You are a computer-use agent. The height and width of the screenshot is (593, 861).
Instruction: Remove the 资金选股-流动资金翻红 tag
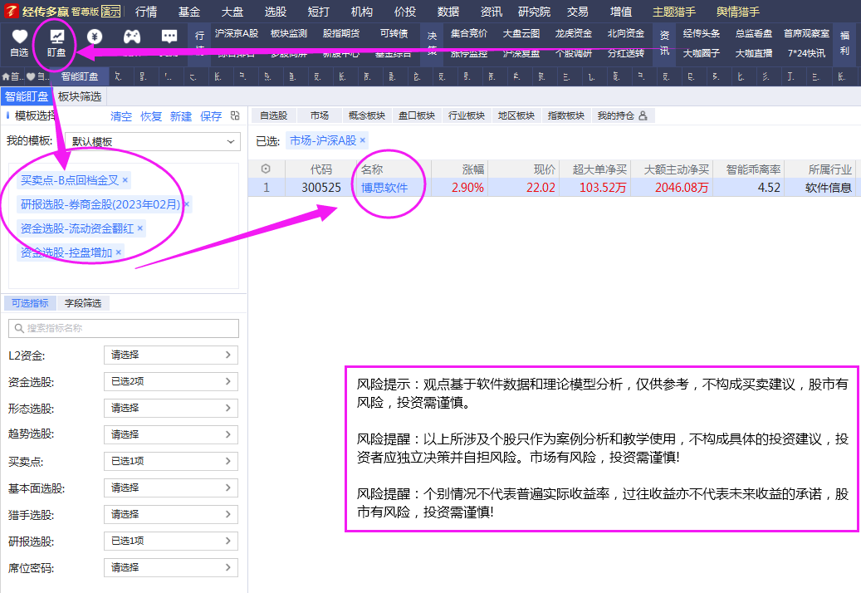(x=140, y=228)
